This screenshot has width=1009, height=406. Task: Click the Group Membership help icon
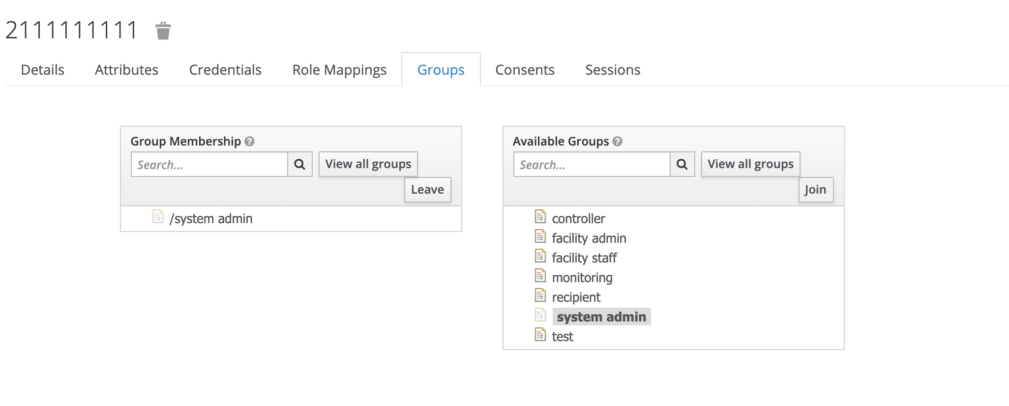[x=250, y=142]
